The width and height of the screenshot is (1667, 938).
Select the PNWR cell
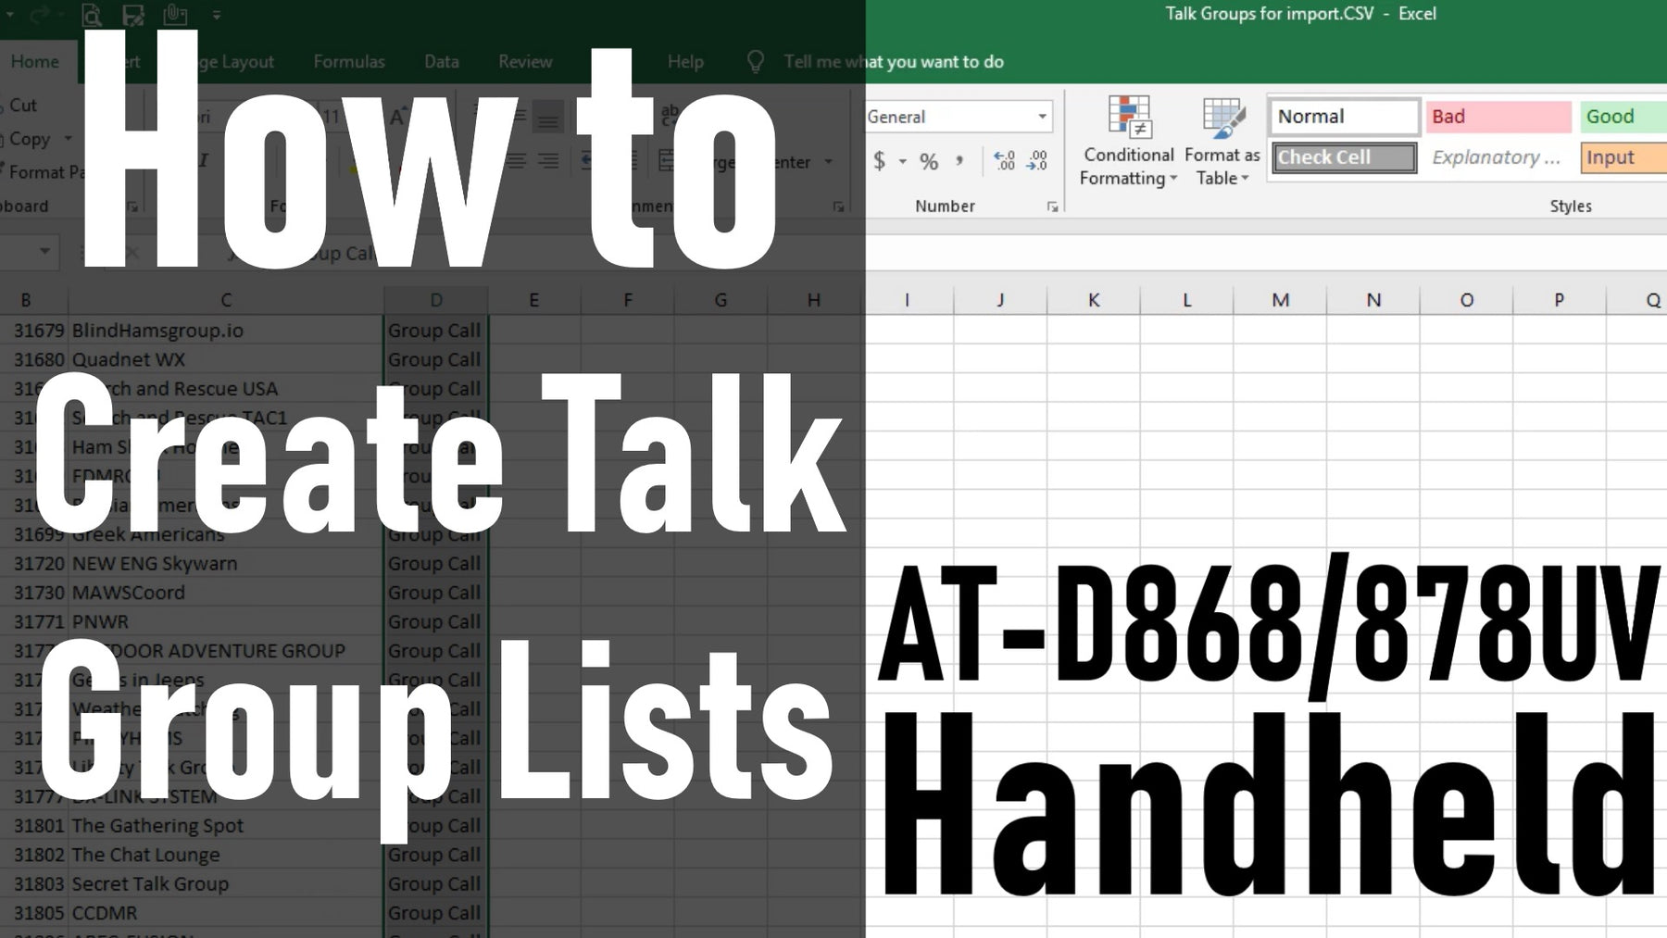point(226,621)
